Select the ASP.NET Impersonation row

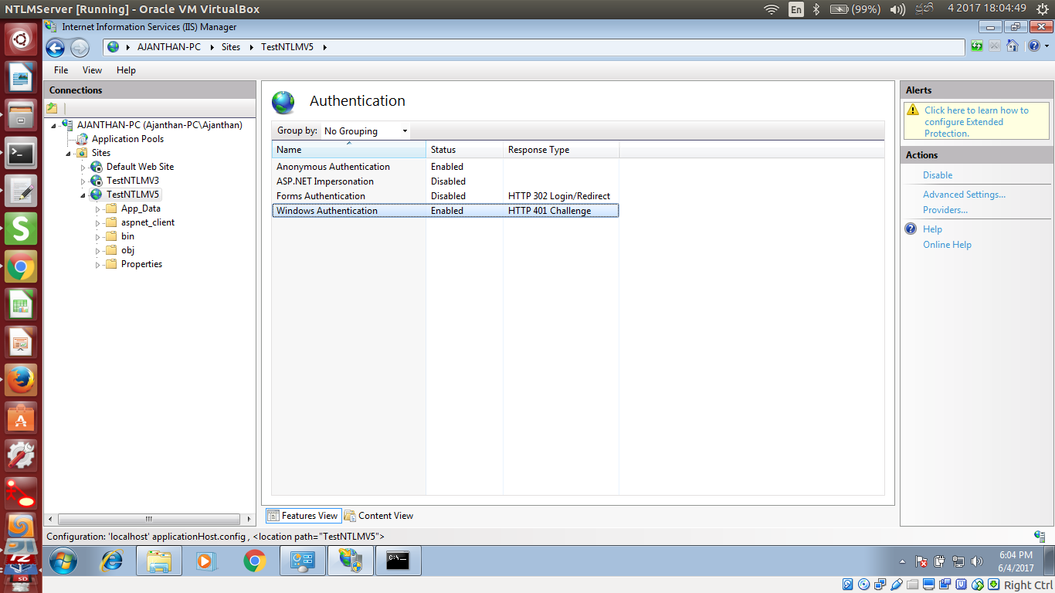pos(445,181)
